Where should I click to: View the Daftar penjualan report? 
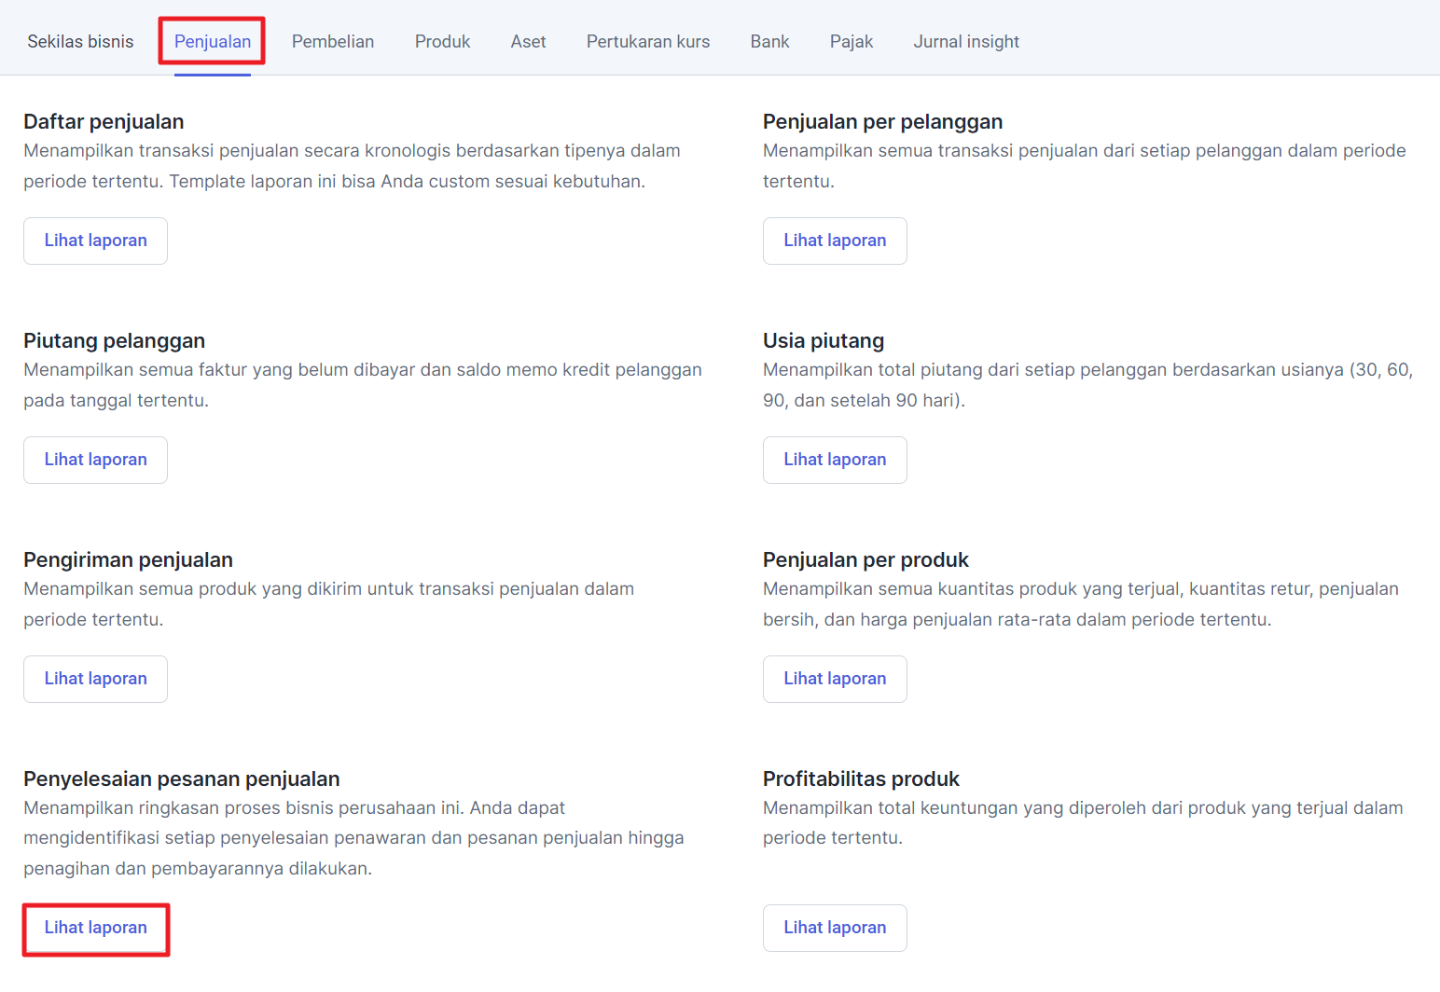pyautogui.click(x=95, y=241)
